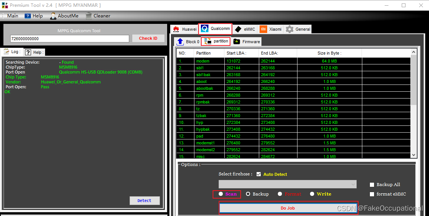Viewport: 429px width, 216px height.
Task: Open the AboutMe menu item
Action: (x=64, y=16)
